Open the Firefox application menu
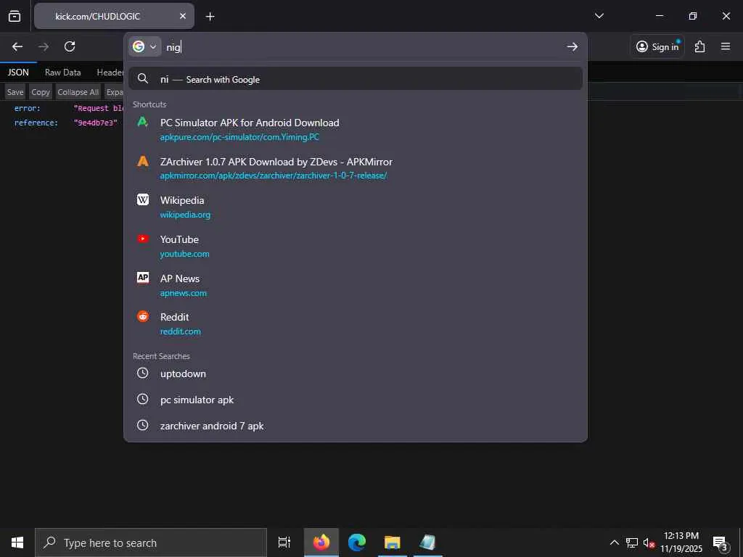This screenshot has height=557, width=743. pyautogui.click(x=726, y=46)
